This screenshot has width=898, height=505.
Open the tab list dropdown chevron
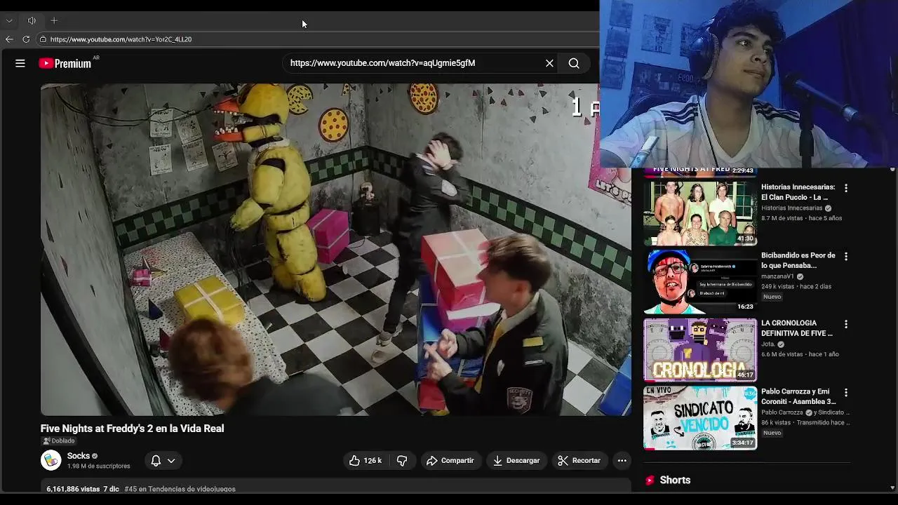pos(9,21)
